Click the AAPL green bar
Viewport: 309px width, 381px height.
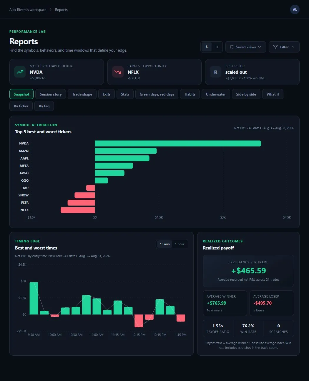pyautogui.click(x=122, y=158)
